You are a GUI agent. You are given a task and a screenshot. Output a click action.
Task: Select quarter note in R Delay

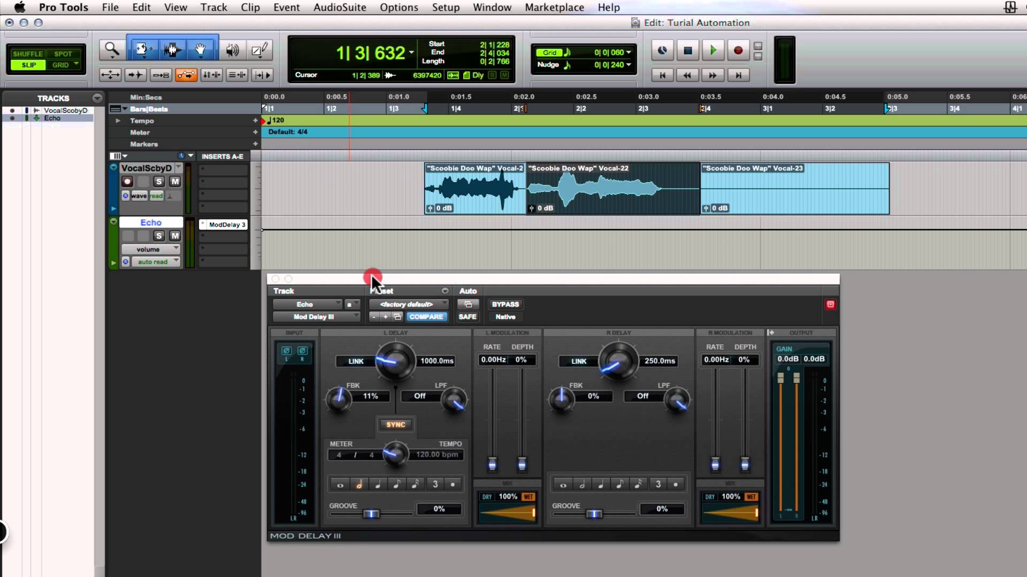[x=601, y=485]
